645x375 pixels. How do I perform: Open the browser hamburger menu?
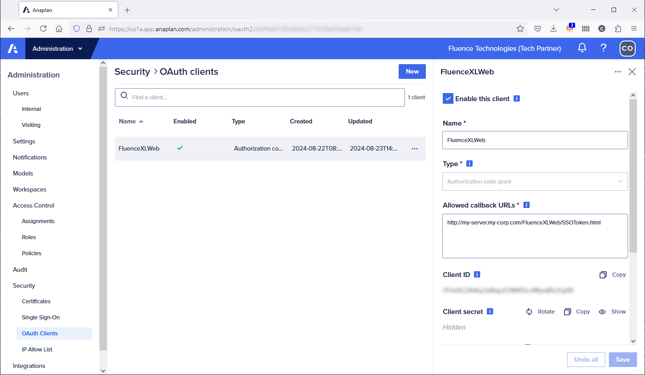coord(634,29)
